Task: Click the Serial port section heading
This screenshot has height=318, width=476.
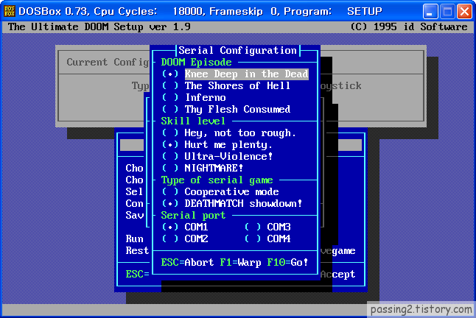Action: (x=193, y=216)
